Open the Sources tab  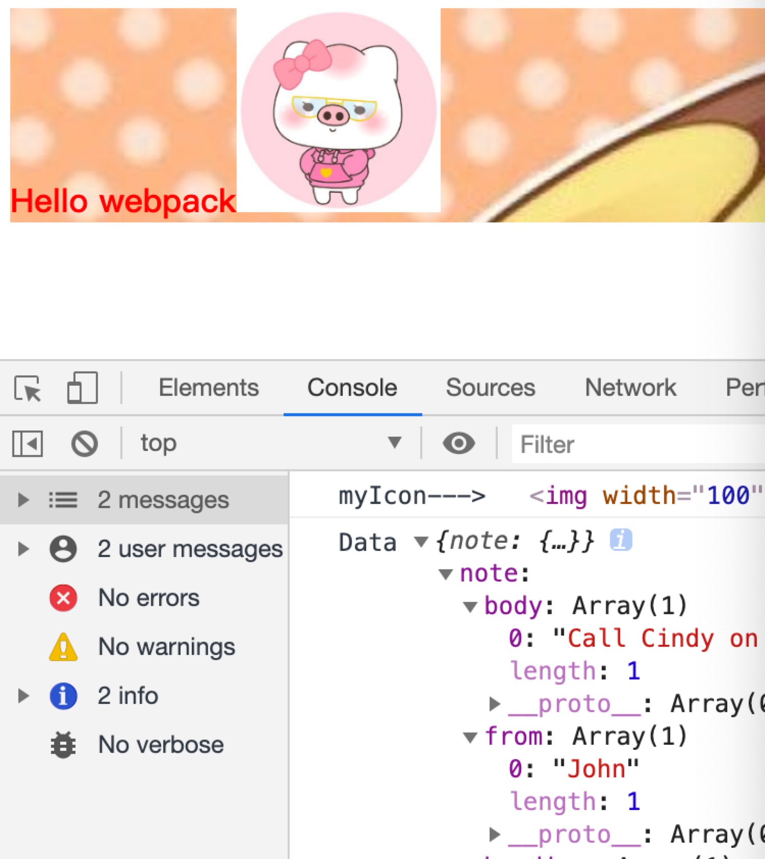point(491,388)
